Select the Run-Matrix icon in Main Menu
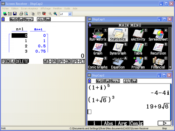The height and width of the screenshot is (131, 175). [x=98, y=35]
